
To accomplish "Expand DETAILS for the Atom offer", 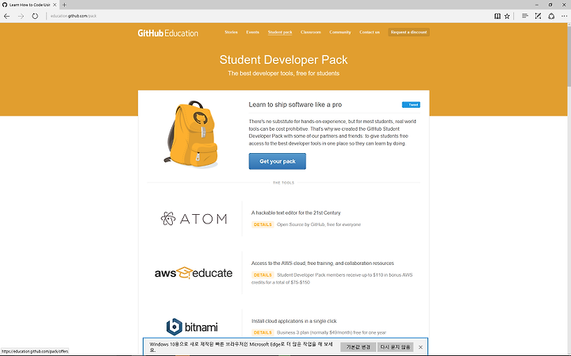I will point(263,224).
